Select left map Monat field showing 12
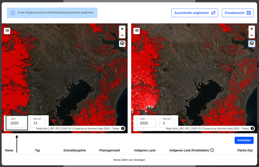The height and width of the screenshot is (167, 259). click(x=37, y=123)
